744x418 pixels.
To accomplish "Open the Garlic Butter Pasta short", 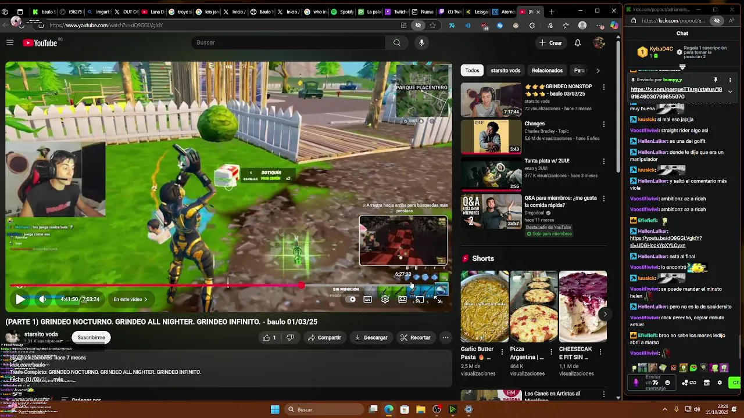I will tap(485, 307).
